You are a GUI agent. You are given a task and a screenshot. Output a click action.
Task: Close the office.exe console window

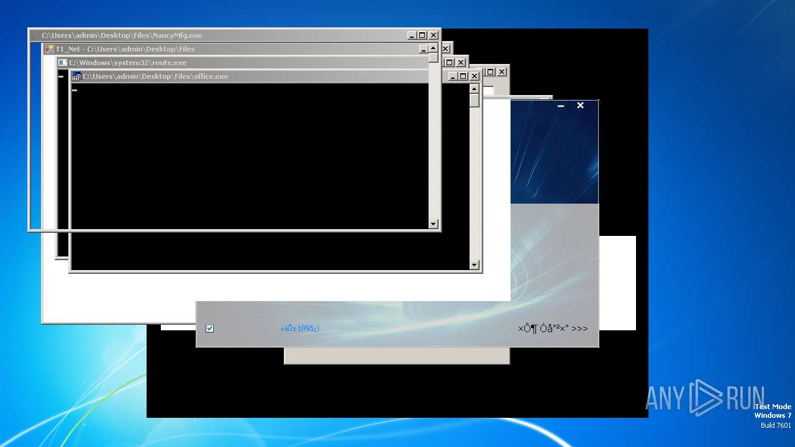coord(475,76)
